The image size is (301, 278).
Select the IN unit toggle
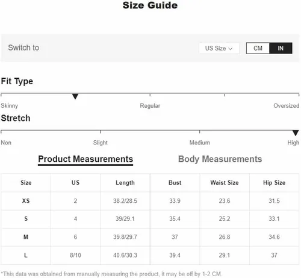coord(281,48)
